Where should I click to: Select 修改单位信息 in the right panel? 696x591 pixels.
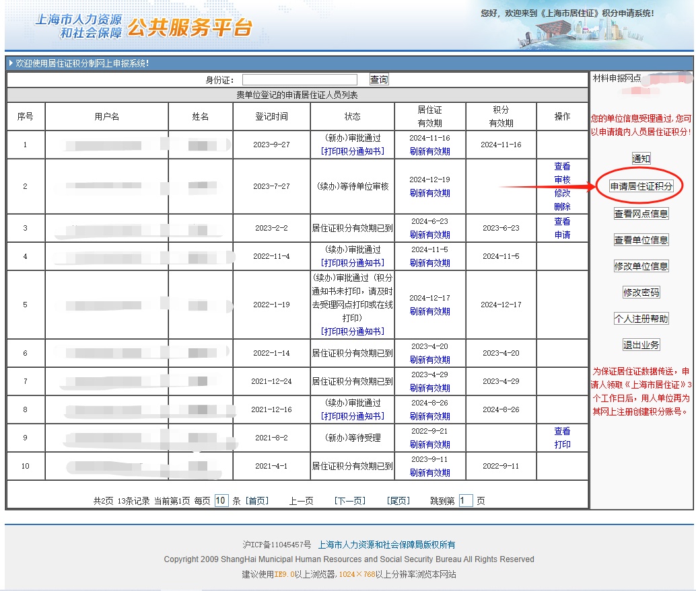click(x=641, y=266)
